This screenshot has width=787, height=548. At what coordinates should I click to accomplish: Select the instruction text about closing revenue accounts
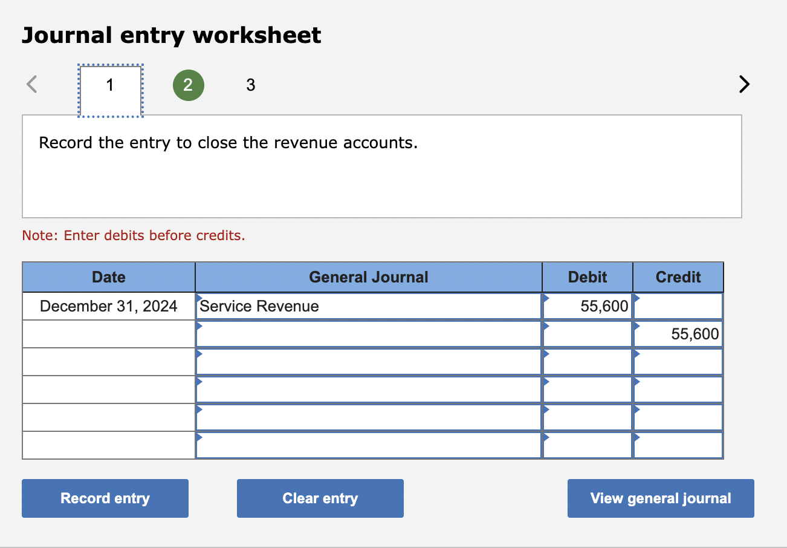coord(228,143)
